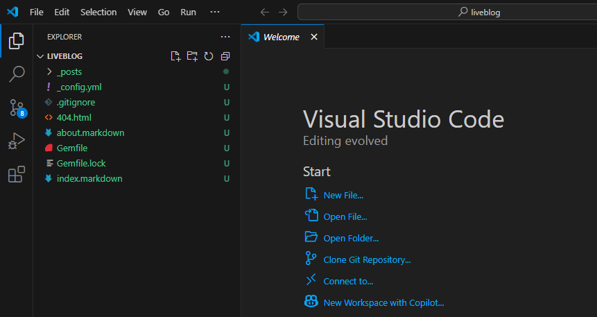The height and width of the screenshot is (317, 597).
Task: Click the blue arrow icon beside about.markdown
Action: point(49,132)
